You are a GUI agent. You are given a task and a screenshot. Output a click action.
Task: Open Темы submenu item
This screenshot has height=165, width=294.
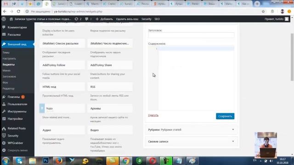[x=6, y=53]
